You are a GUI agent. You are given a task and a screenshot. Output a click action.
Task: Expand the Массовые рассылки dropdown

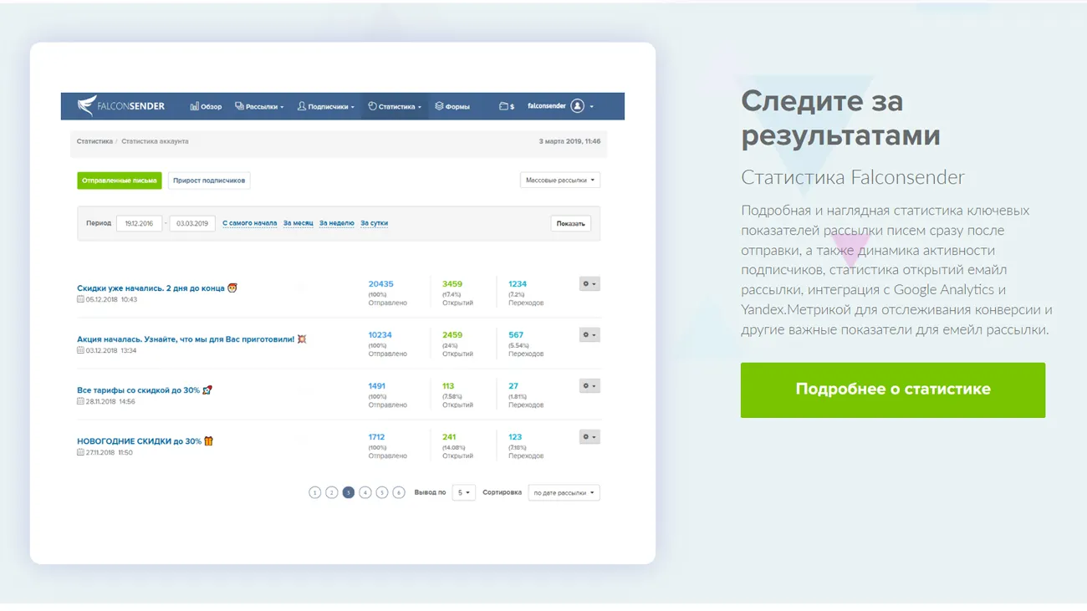click(559, 181)
